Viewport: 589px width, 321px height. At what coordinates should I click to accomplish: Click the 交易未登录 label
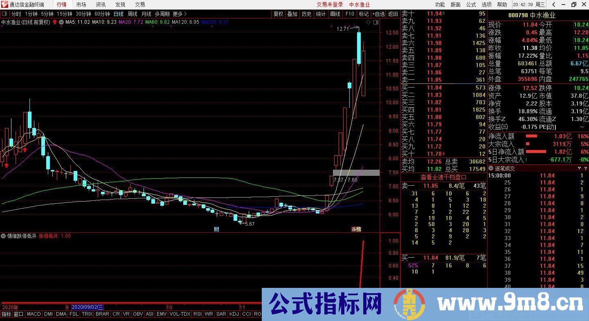(x=330, y=4)
